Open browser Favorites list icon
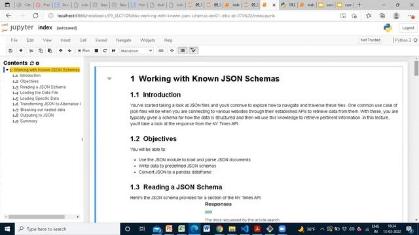Image resolution: width=419 pixels, height=235 pixels. pyautogui.click(x=369, y=16)
